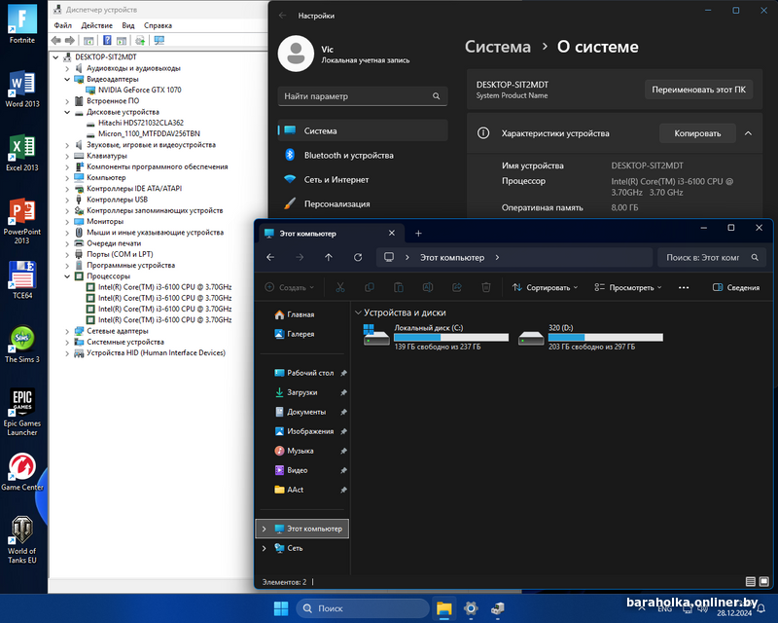This screenshot has width=778, height=623.
Task: Select Сеть и Интернет in Settings
Action: click(x=363, y=179)
